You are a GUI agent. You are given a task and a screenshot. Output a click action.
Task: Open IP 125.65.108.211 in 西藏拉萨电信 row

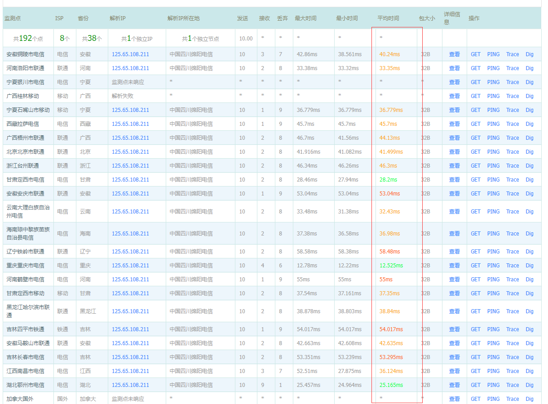[x=130, y=124]
